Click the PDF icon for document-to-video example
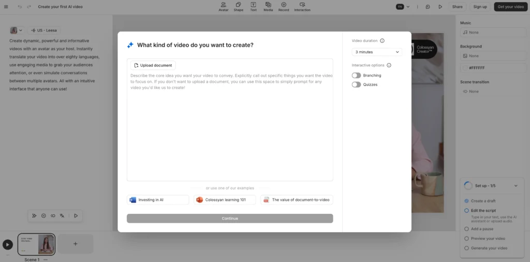The image size is (530, 262). [267, 200]
